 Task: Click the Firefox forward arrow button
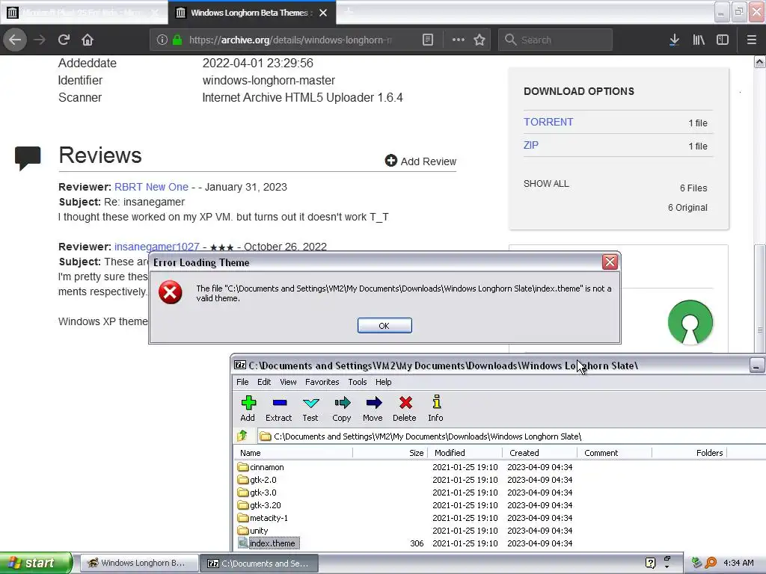pos(40,40)
